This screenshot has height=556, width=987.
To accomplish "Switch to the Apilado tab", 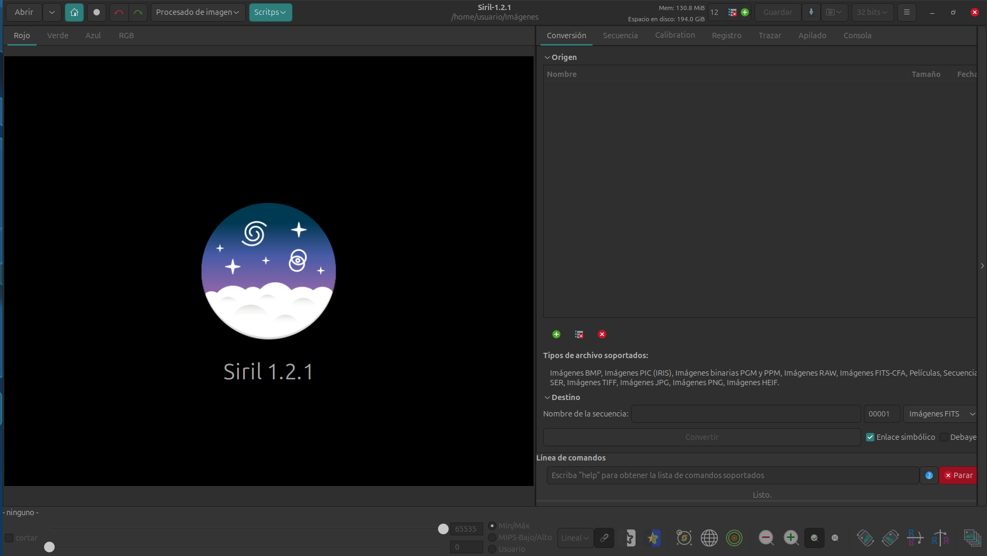I will tap(812, 36).
